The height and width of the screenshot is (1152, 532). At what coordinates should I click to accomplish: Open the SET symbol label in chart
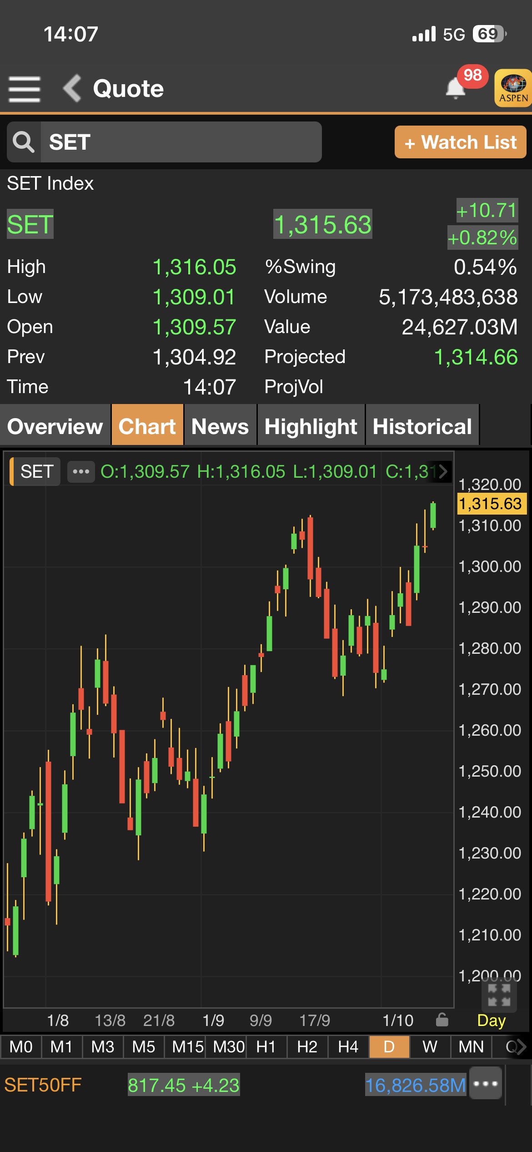(x=36, y=471)
